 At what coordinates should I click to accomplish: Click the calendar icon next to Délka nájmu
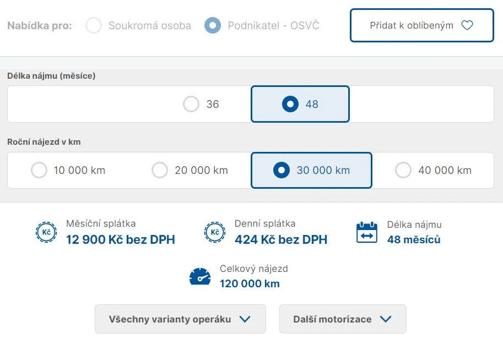click(x=367, y=232)
